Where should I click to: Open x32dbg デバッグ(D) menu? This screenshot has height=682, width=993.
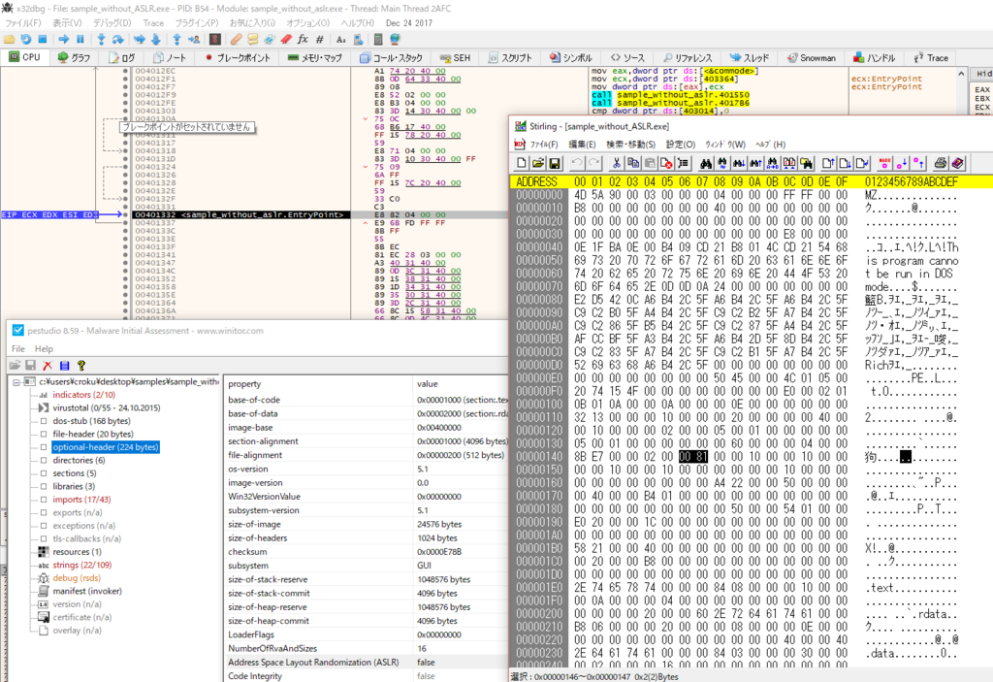tap(112, 23)
